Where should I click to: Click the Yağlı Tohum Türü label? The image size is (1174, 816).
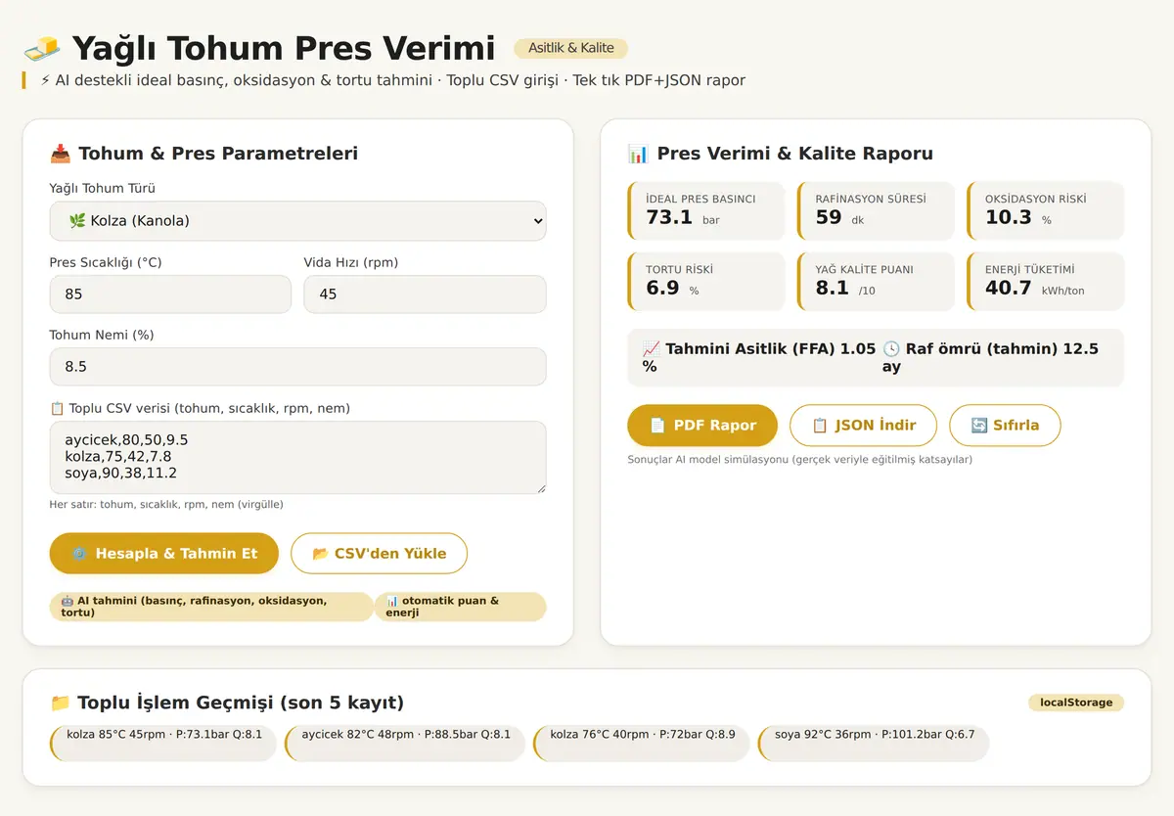click(103, 188)
